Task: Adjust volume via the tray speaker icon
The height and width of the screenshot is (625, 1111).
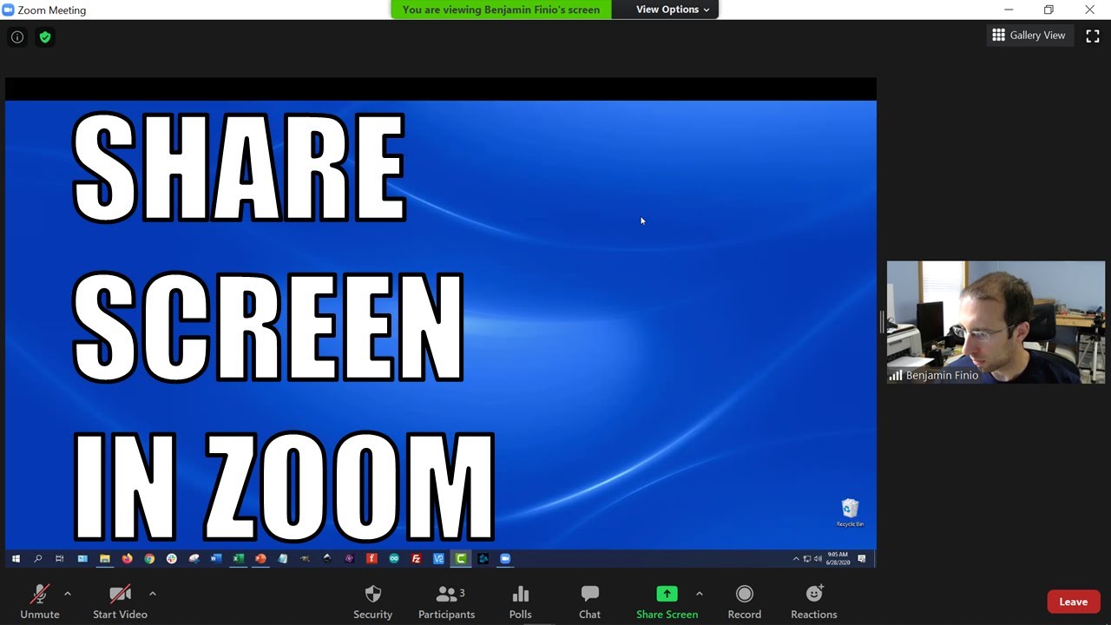Action: 817,558
